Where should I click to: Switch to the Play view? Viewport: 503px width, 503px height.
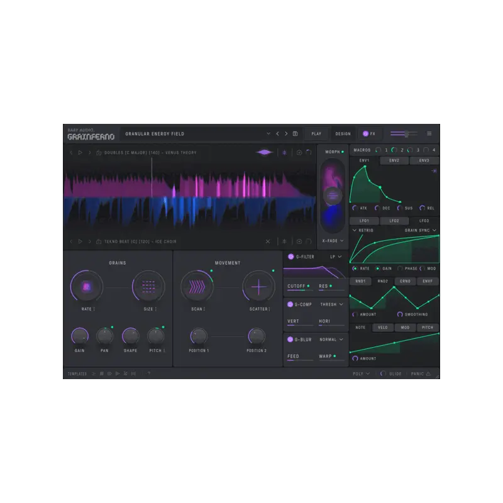pos(316,134)
